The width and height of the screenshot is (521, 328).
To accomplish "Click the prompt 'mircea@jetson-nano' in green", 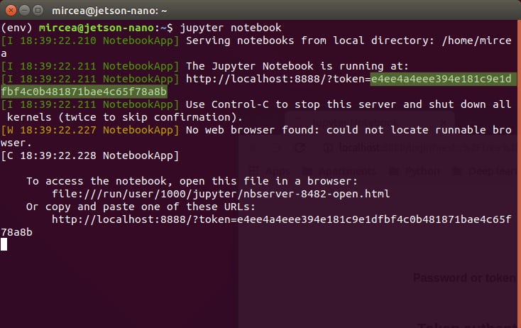I will (x=97, y=28).
